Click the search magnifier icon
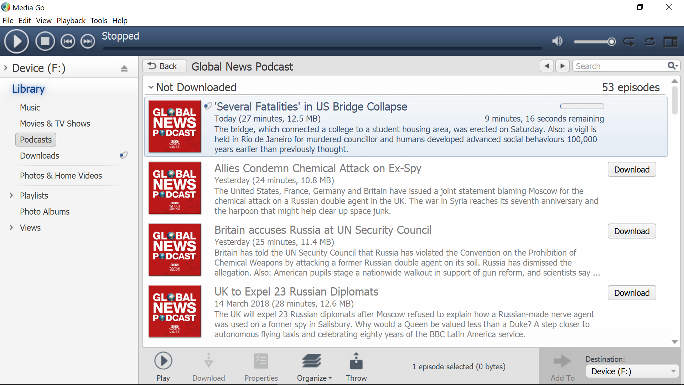684x385 pixels. (x=672, y=66)
